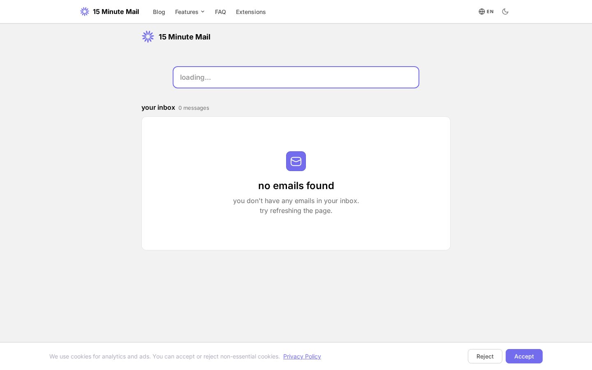Click the large starburst logo above the inbox
Viewport: 592px width, 370px height.
(x=148, y=37)
